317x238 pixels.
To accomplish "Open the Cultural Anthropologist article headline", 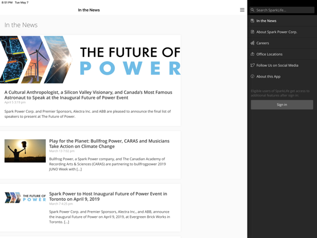I will (x=88, y=95).
